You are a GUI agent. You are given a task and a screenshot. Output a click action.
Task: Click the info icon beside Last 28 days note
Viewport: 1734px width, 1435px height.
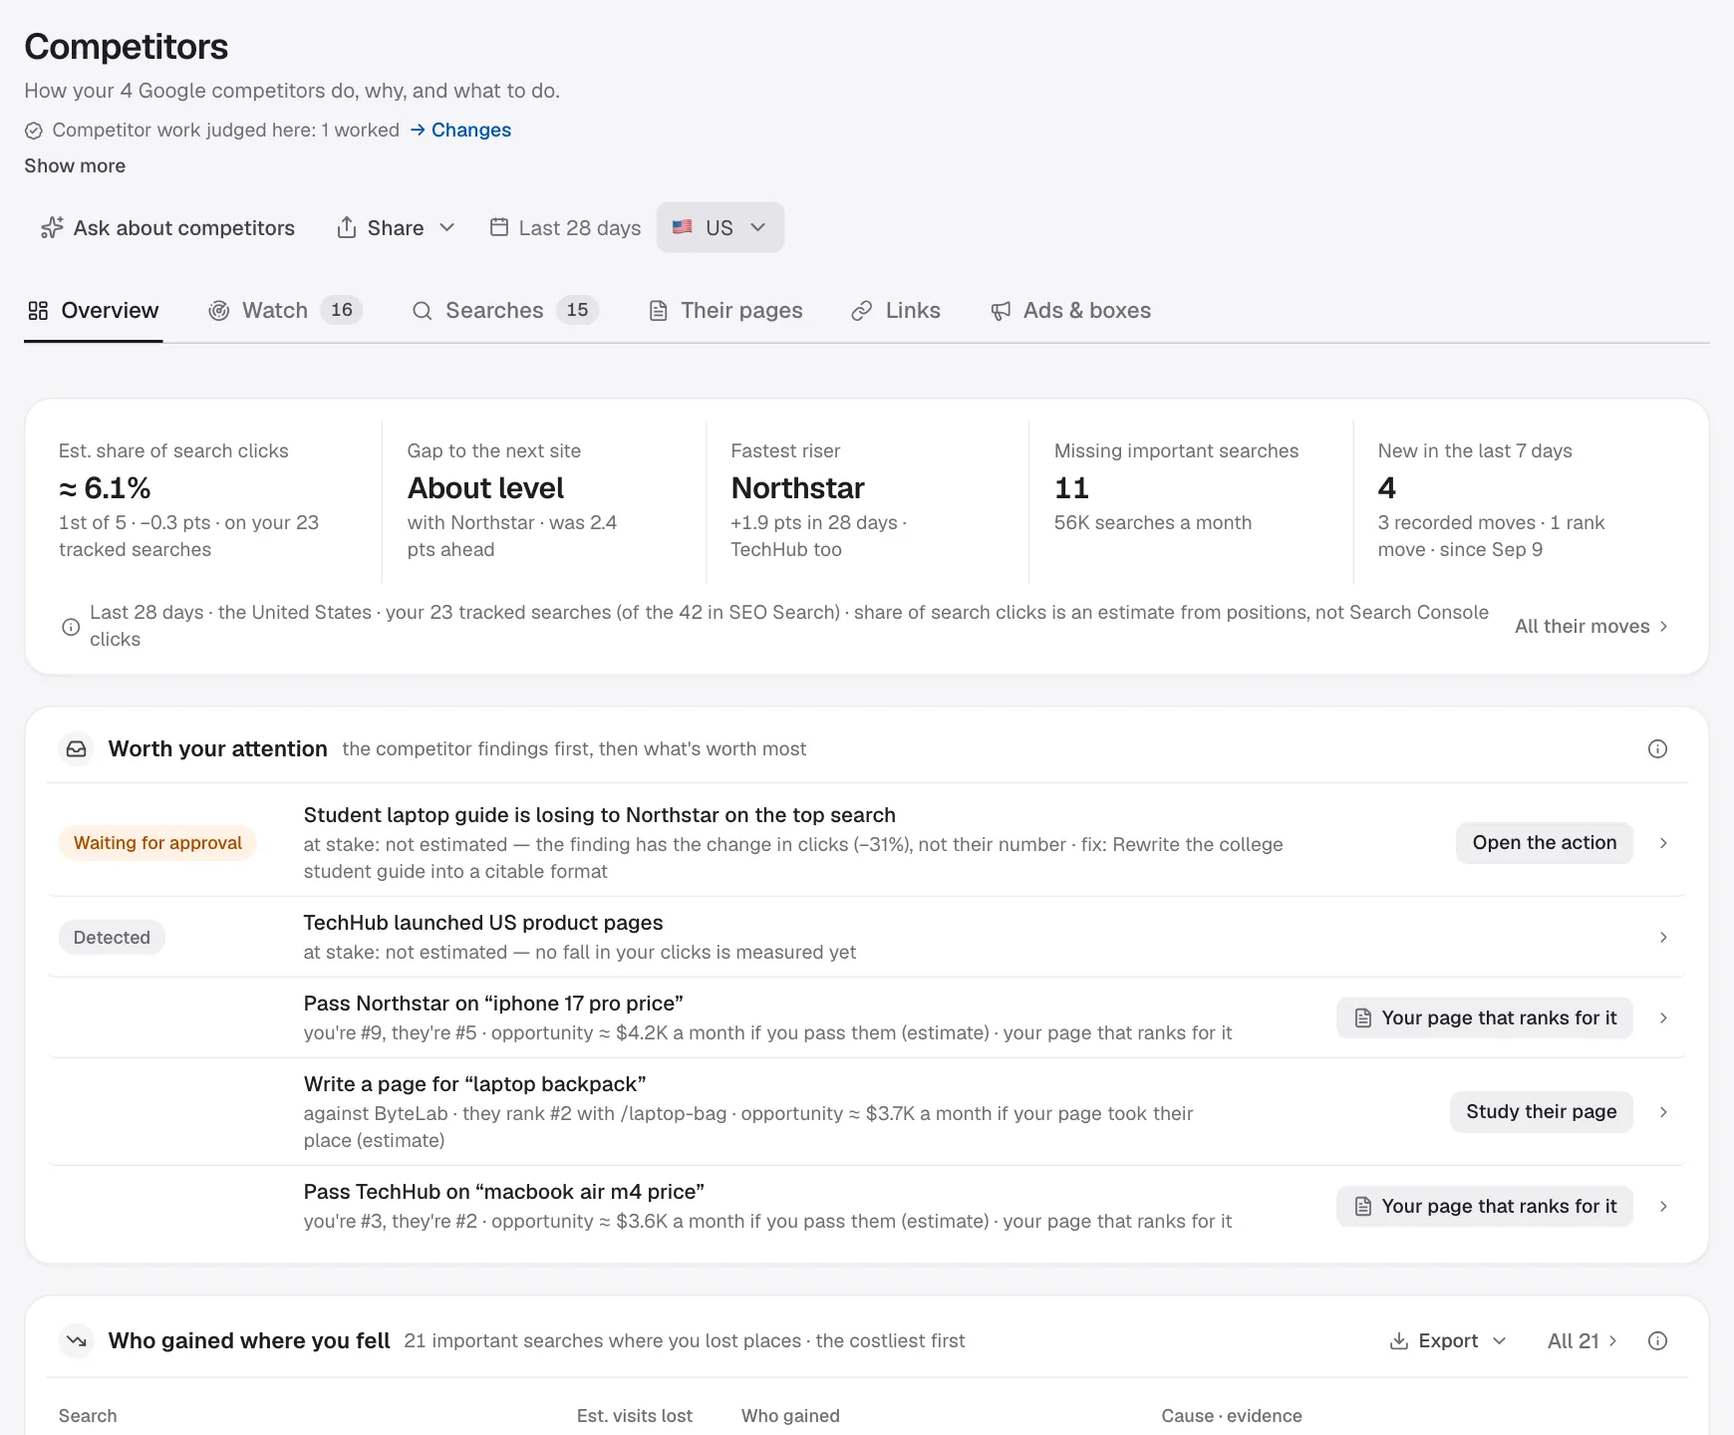click(71, 627)
